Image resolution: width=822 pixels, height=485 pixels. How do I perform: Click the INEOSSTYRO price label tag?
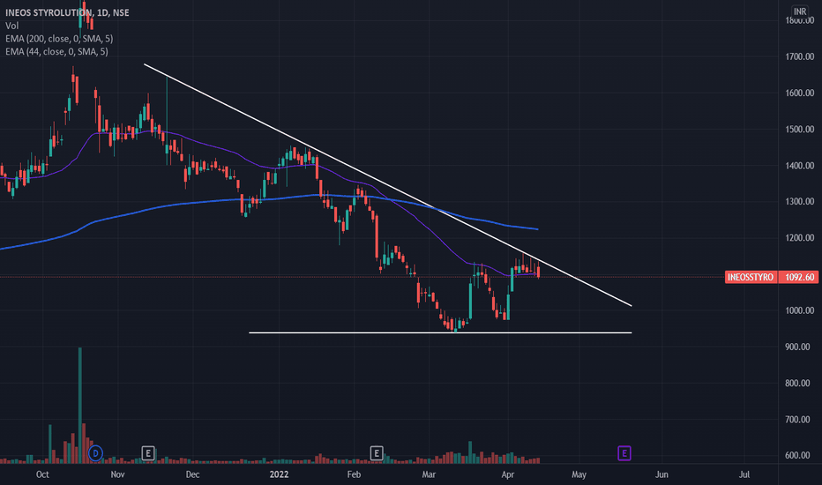(751, 277)
